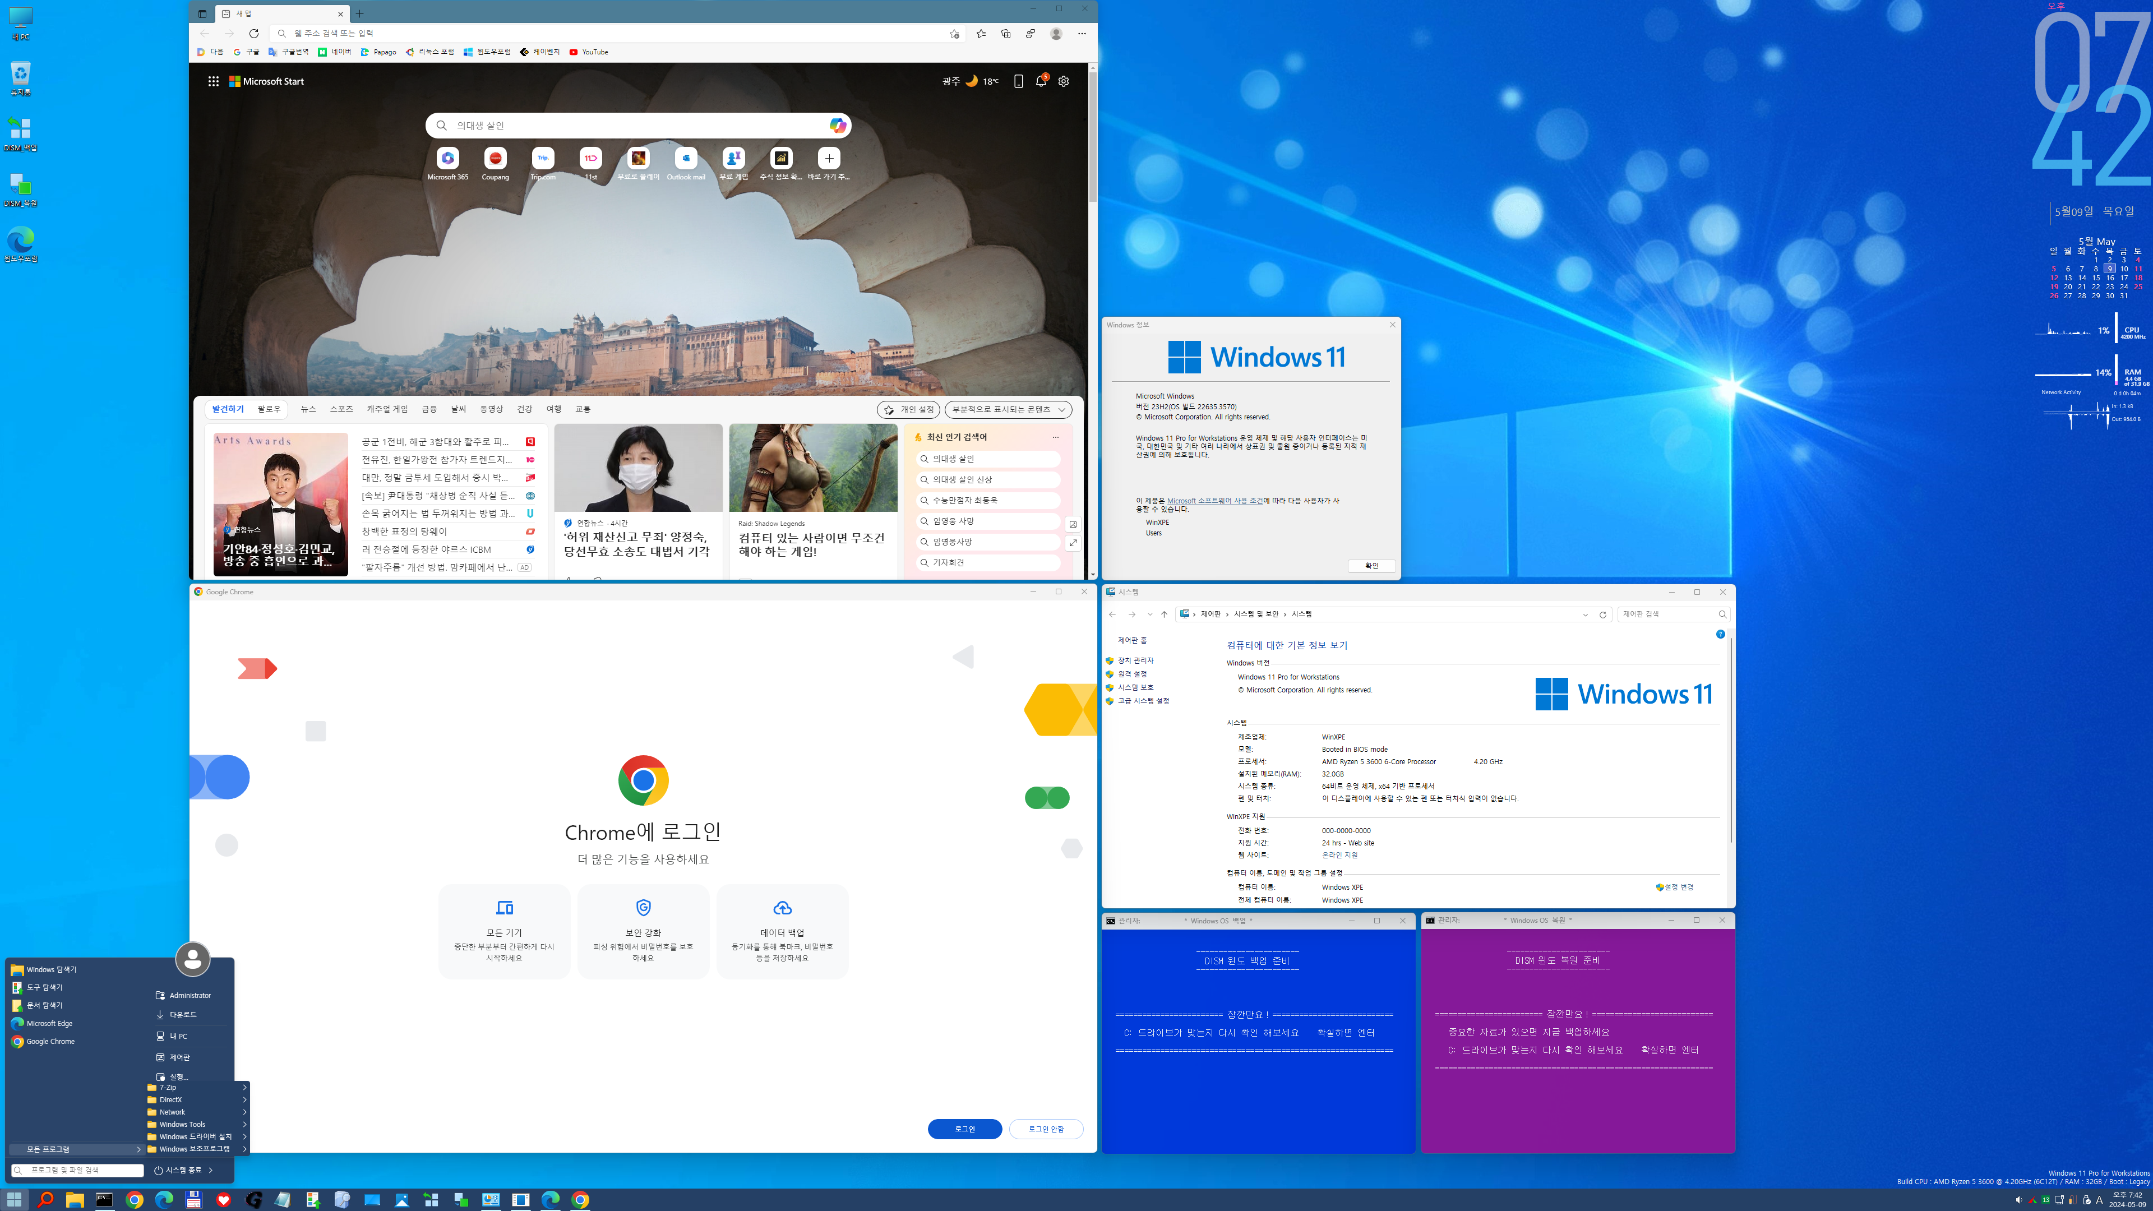Open recent locations chevron in 시스템 window
This screenshot has height=1211, width=2153.
point(1150,614)
